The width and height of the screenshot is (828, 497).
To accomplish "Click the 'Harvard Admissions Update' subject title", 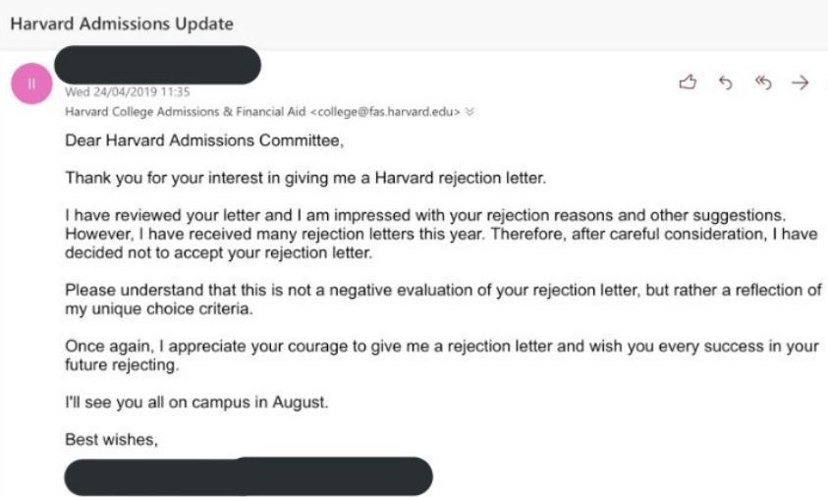I will point(121,23).
